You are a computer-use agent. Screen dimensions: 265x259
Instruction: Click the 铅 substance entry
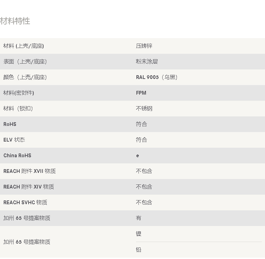coord(138,250)
